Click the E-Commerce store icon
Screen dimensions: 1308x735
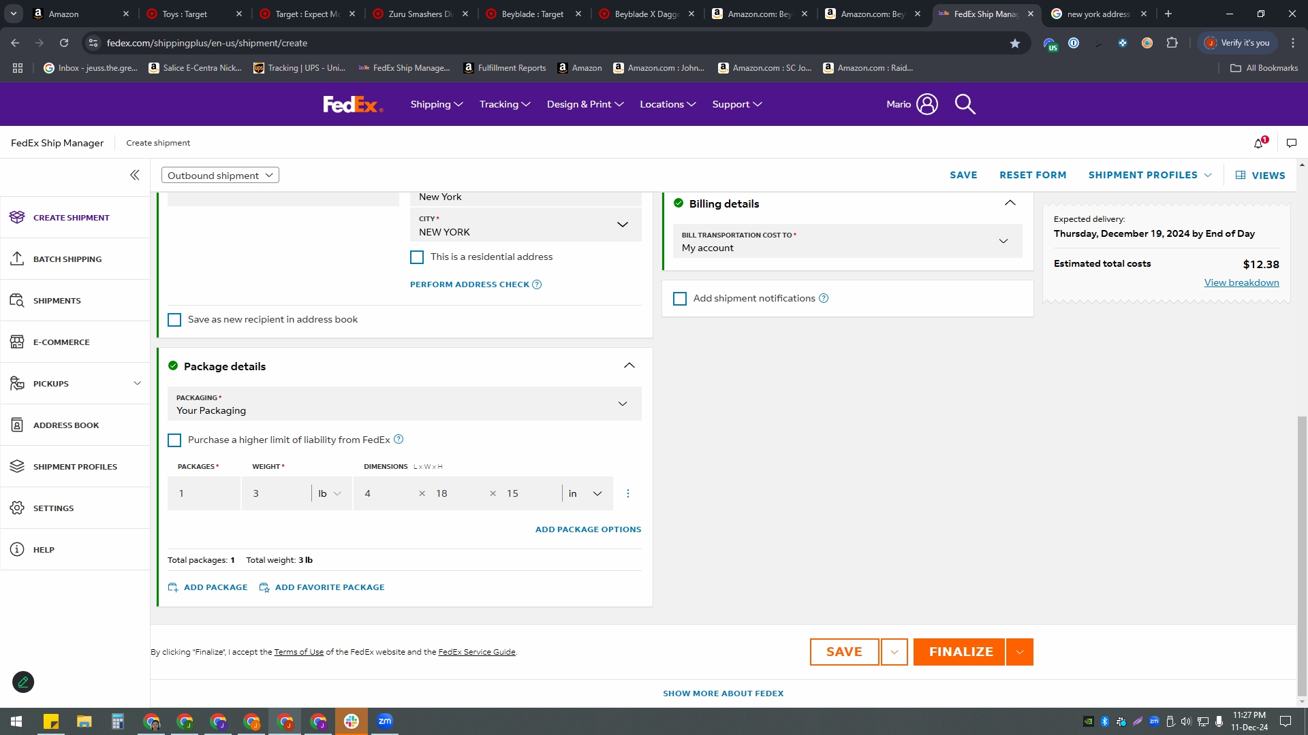click(x=17, y=342)
